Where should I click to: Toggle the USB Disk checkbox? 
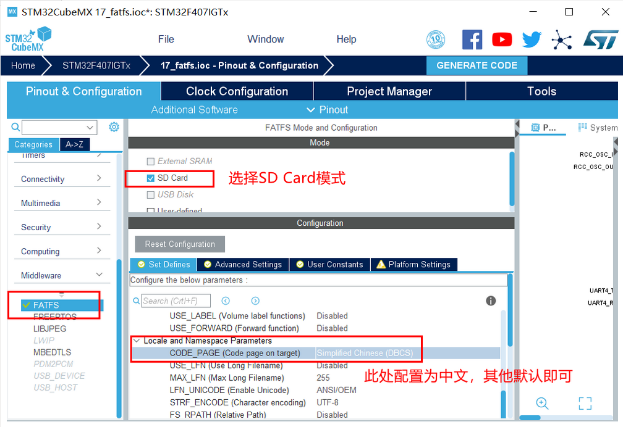click(x=151, y=195)
